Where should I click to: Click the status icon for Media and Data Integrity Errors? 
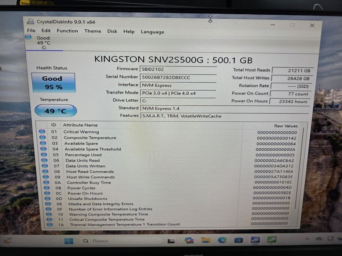[x=48, y=204]
